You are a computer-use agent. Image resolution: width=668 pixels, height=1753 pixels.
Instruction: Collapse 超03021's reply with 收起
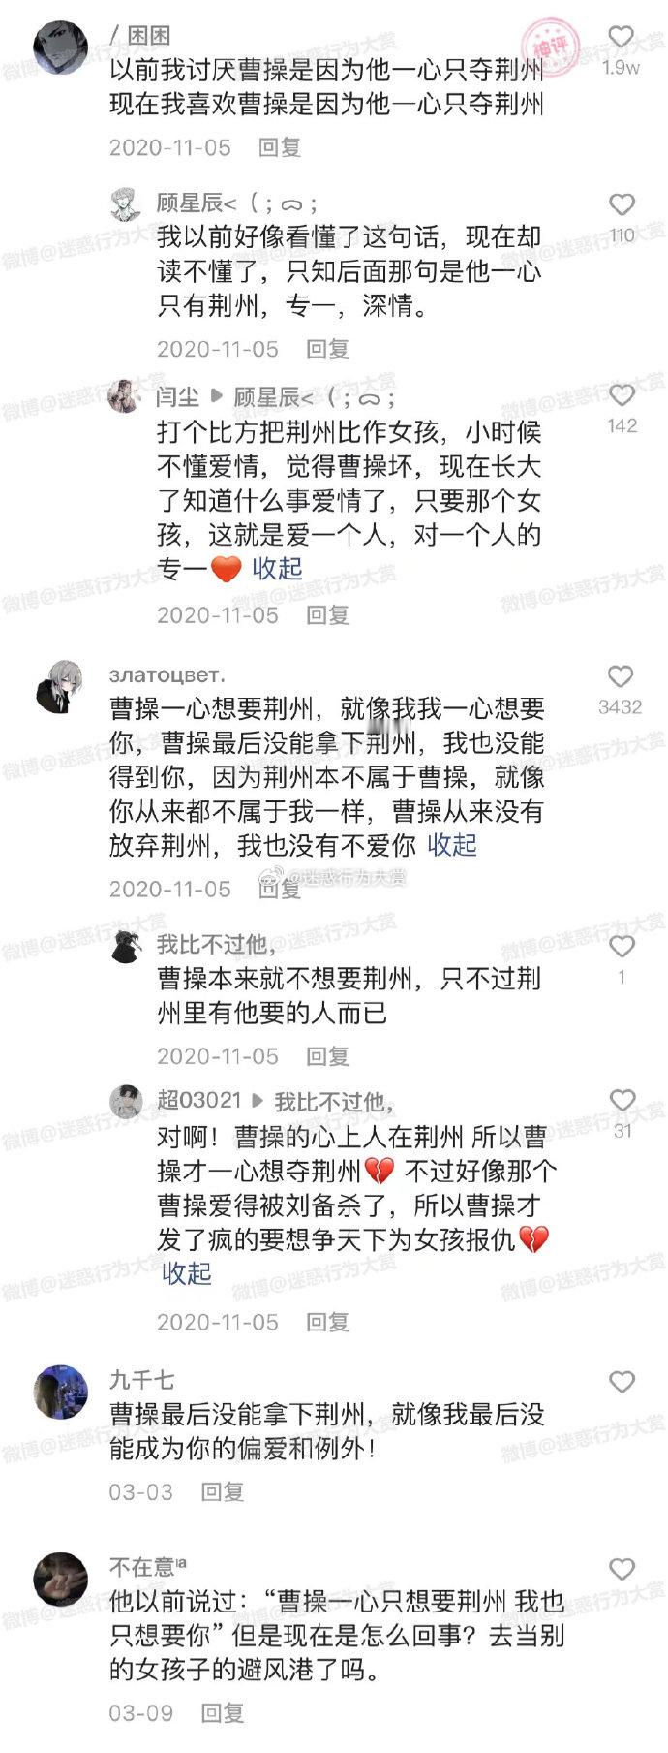(186, 1273)
